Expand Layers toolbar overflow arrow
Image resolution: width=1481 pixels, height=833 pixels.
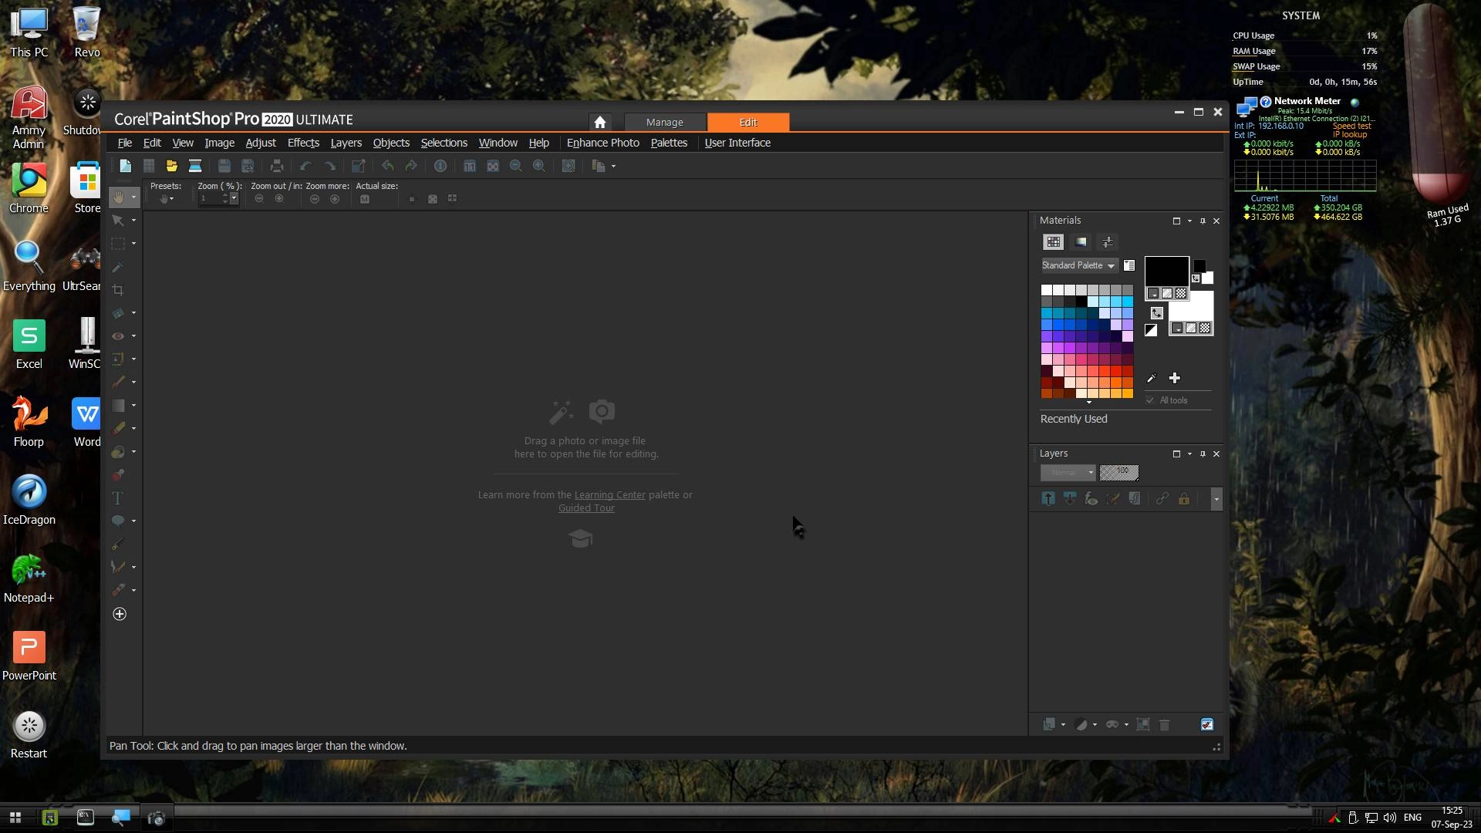(x=1216, y=499)
